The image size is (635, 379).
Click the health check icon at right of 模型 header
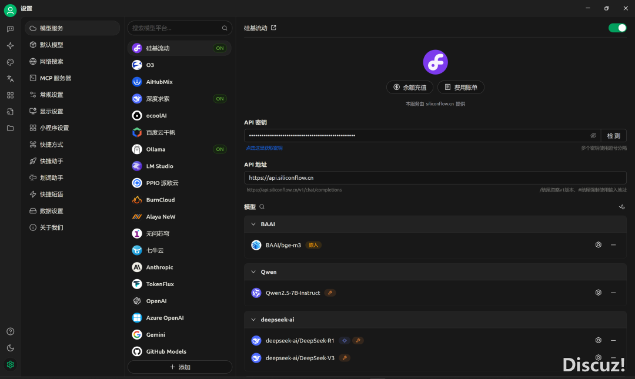tap(621, 207)
